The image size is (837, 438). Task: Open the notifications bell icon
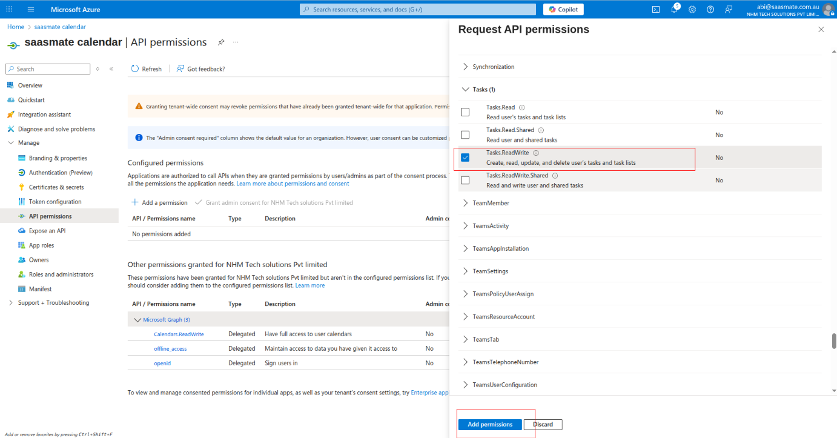[674, 9]
